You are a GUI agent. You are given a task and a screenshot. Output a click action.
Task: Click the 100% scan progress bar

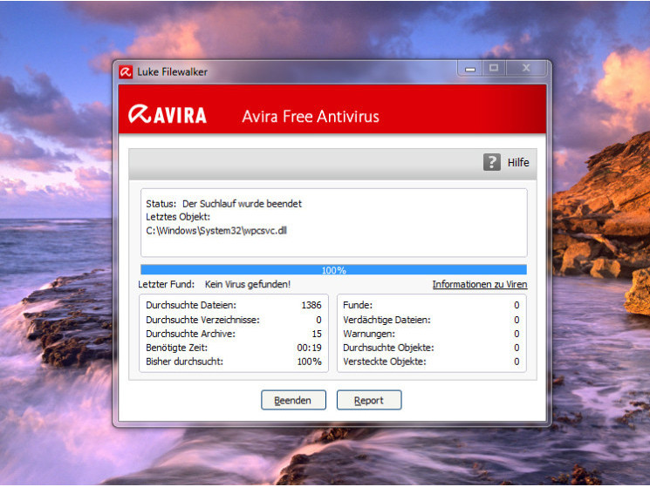(x=333, y=270)
